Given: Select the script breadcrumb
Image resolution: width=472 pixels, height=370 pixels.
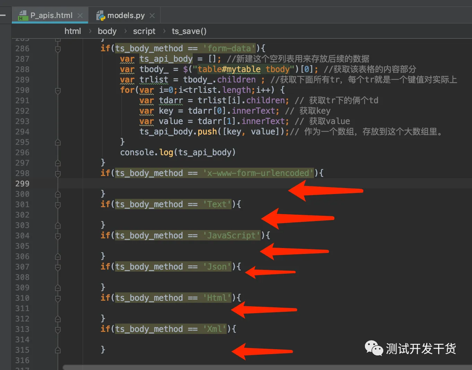Looking at the screenshot, I should click(144, 31).
